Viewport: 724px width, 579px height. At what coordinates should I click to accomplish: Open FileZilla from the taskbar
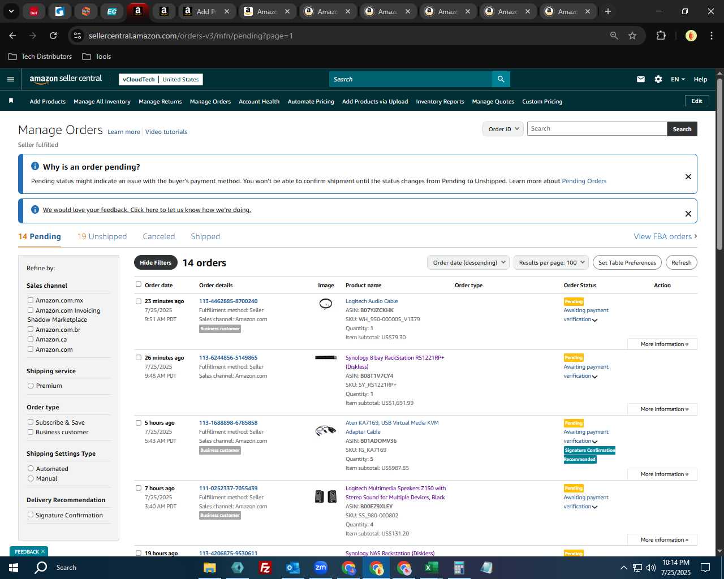pos(265,568)
